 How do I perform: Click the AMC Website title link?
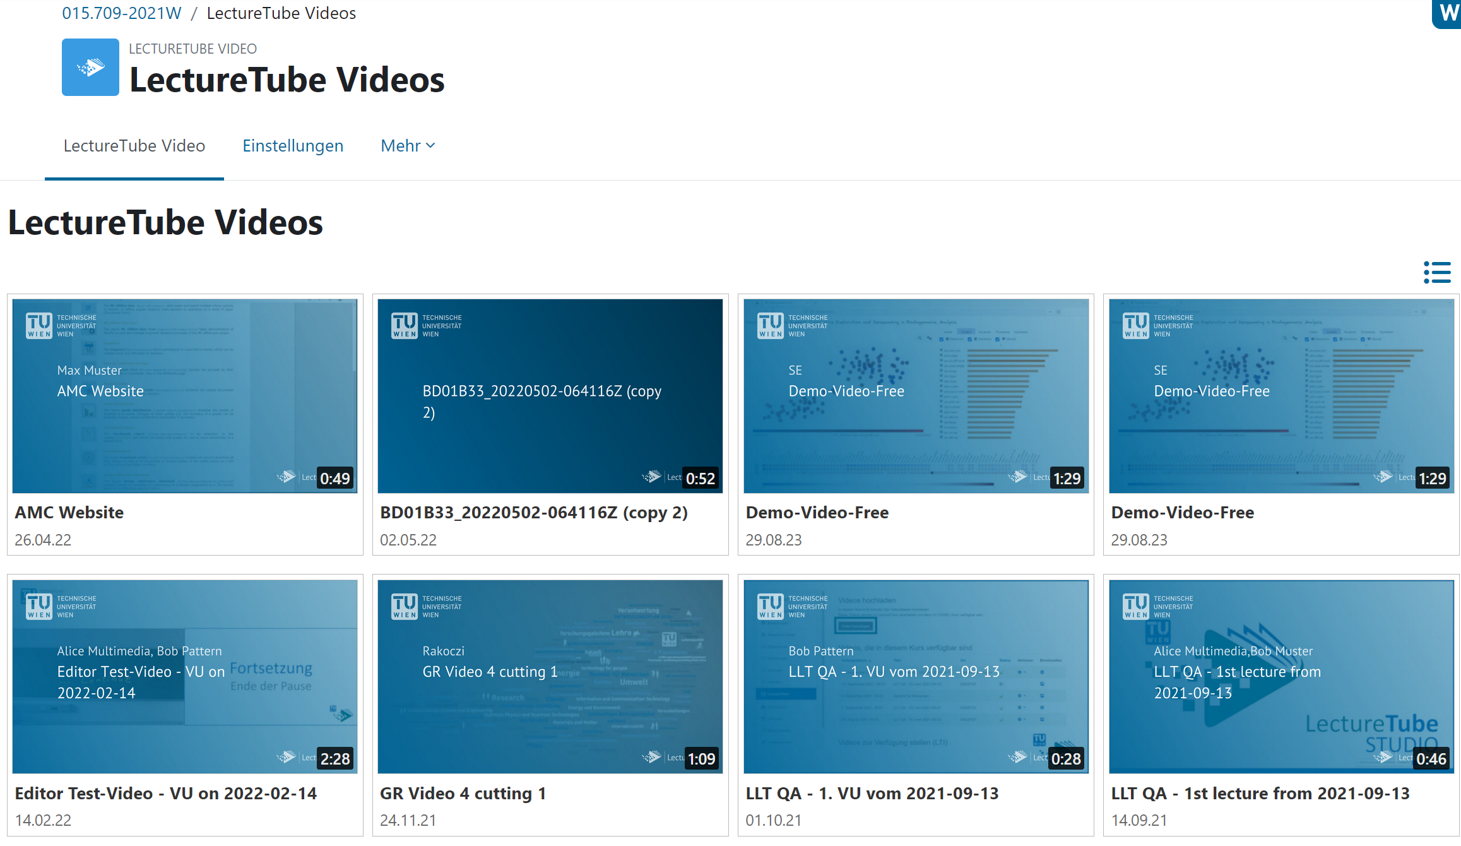tap(69, 513)
